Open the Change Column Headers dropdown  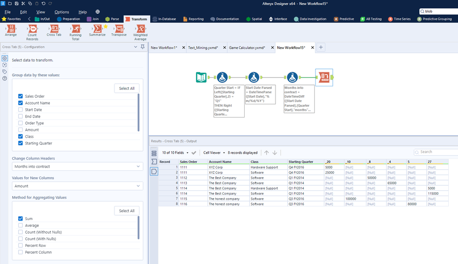point(77,167)
